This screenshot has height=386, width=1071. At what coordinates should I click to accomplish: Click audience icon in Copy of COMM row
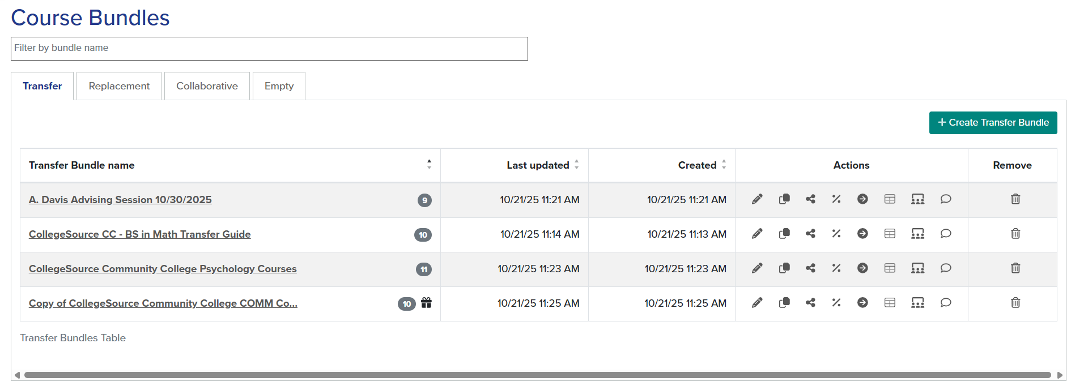tap(917, 303)
